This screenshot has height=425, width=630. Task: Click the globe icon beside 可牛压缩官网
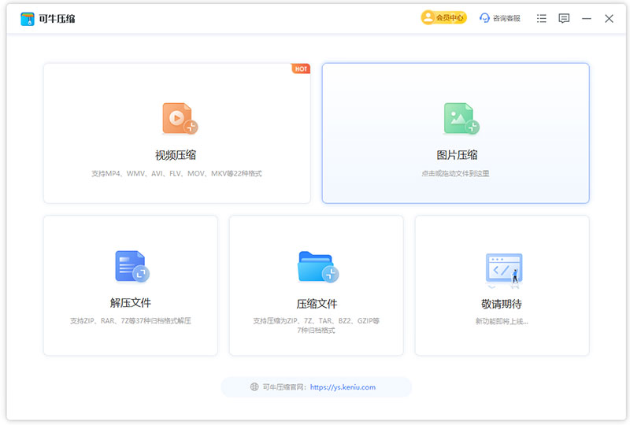tap(254, 387)
